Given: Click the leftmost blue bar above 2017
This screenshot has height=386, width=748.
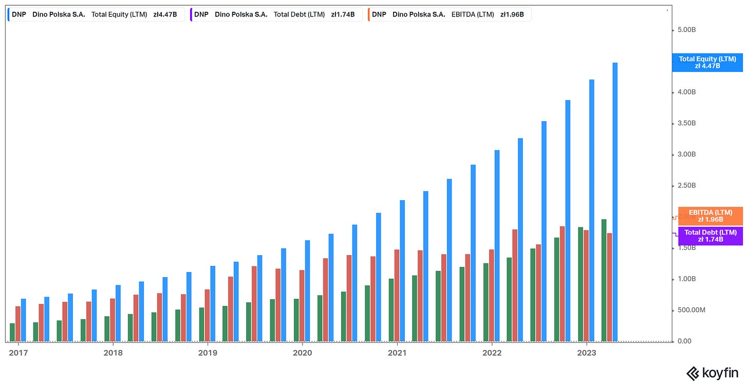Looking at the screenshot, I should pos(23,320).
